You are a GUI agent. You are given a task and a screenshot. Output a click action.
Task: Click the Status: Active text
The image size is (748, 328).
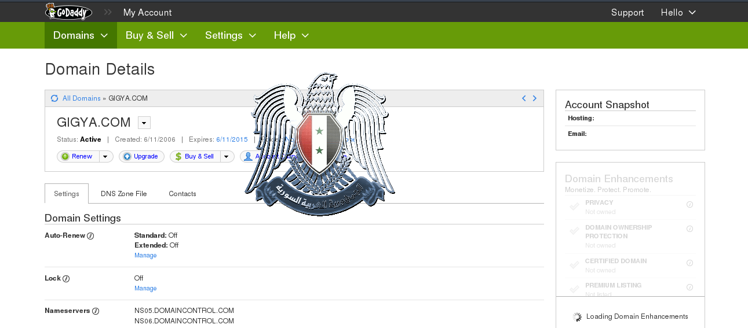(79, 139)
